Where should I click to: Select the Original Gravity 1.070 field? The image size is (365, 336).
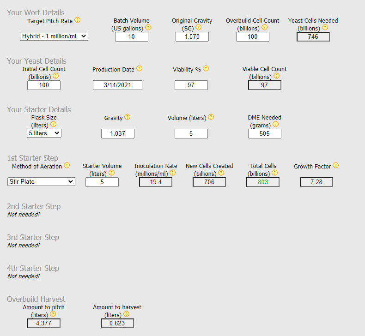click(192, 37)
